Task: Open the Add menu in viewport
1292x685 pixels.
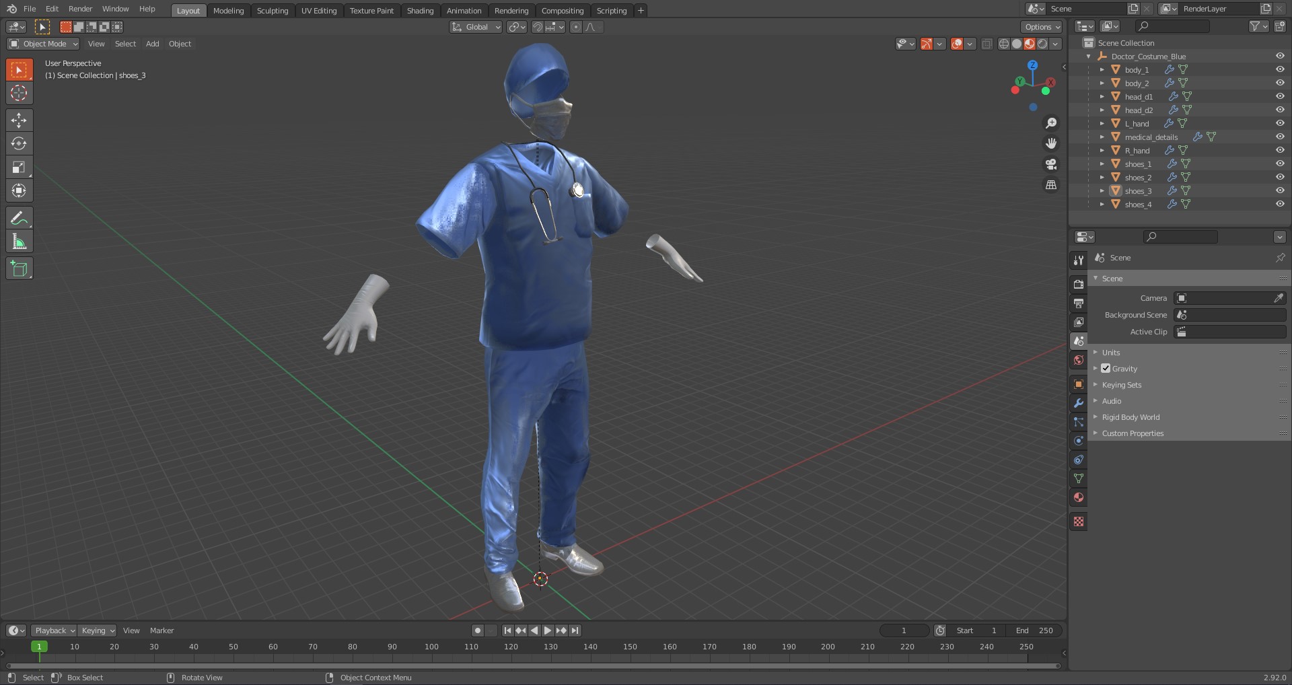Action: click(153, 44)
